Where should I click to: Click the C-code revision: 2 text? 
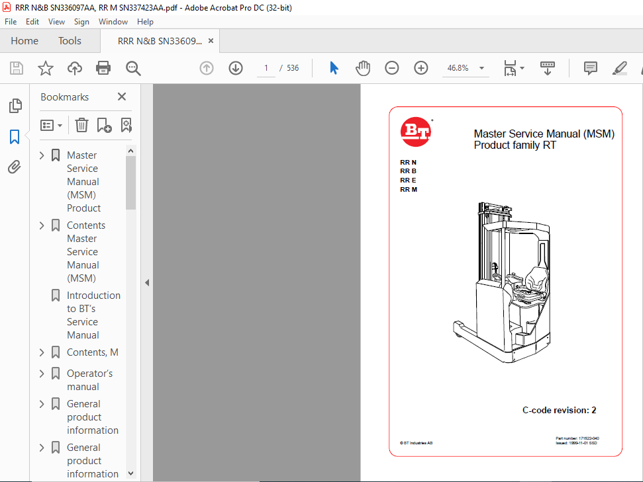pyautogui.click(x=560, y=411)
